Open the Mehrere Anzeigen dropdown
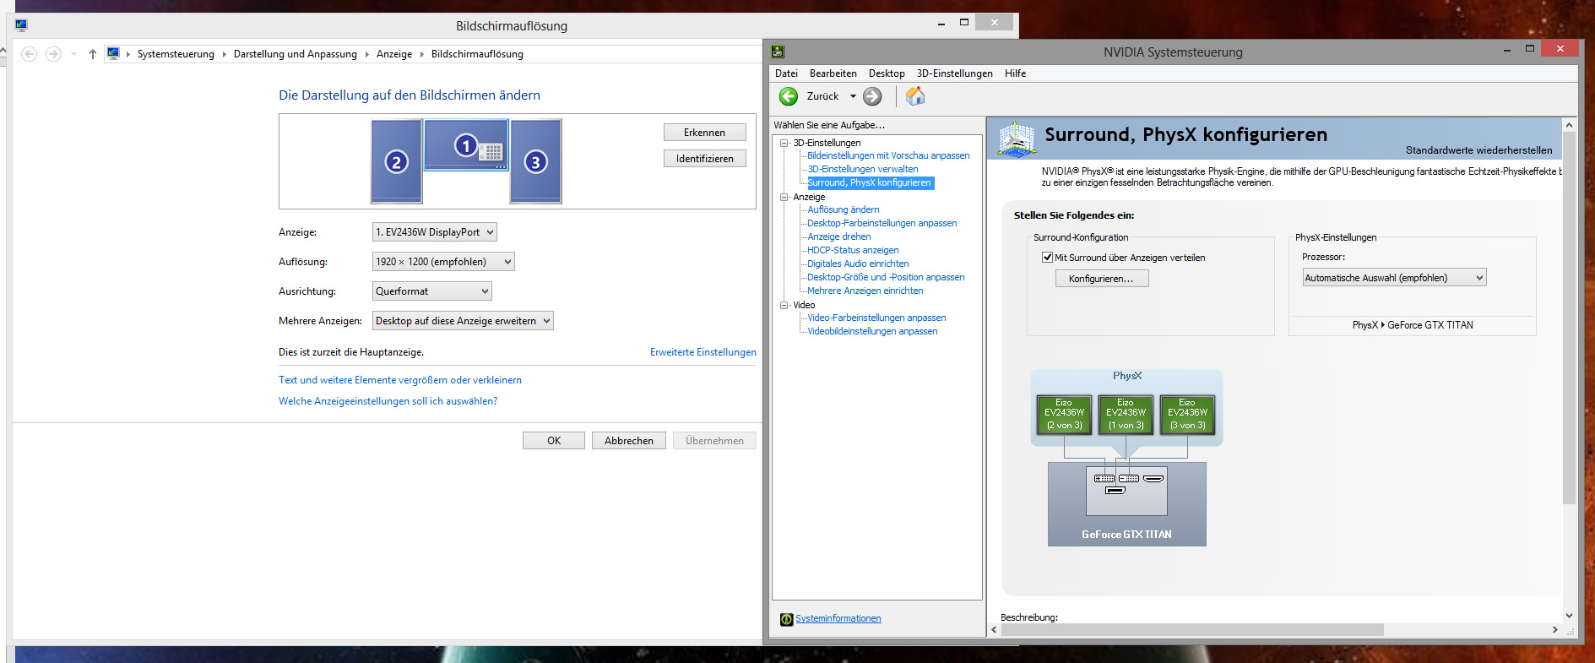The height and width of the screenshot is (663, 1595). tap(463, 321)
